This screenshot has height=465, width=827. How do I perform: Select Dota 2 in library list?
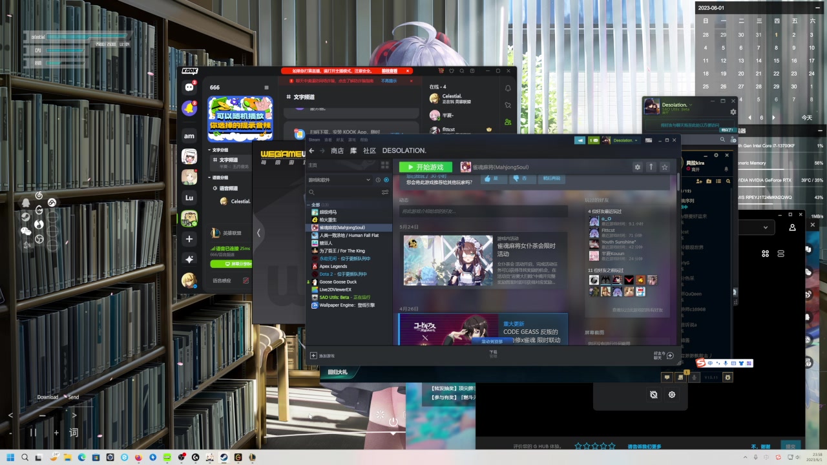pos(350,274)
